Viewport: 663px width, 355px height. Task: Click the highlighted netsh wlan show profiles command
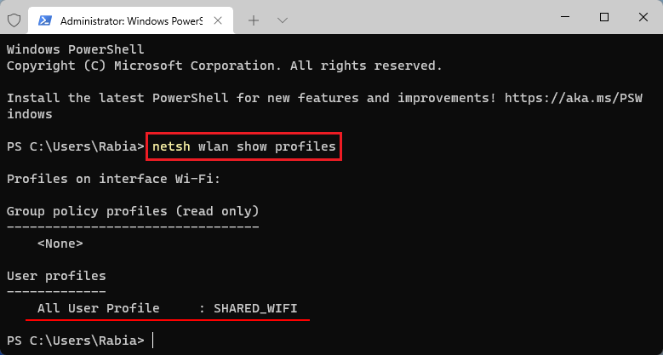click(244, 146)
